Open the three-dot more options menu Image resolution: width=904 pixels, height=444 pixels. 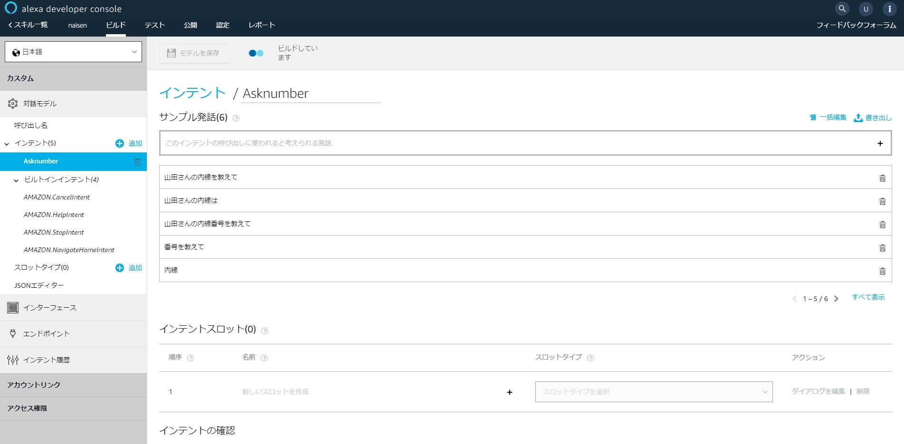tap(889, 9)
